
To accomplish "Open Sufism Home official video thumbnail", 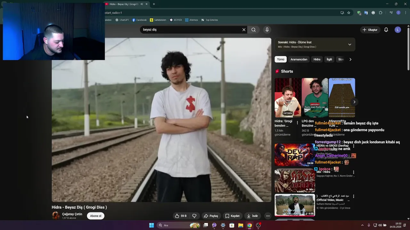I will click(x=295, y=205).
